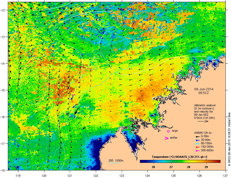Click the colorbar tick label 27
Screen dimensions: 231x178
171,167
